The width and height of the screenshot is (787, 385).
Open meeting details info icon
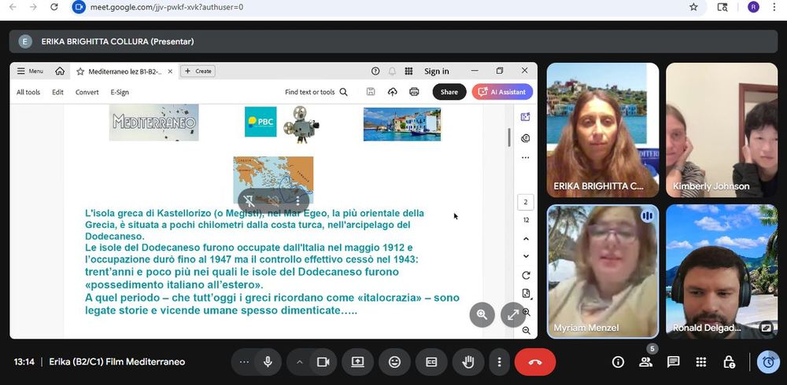(618, 362)
